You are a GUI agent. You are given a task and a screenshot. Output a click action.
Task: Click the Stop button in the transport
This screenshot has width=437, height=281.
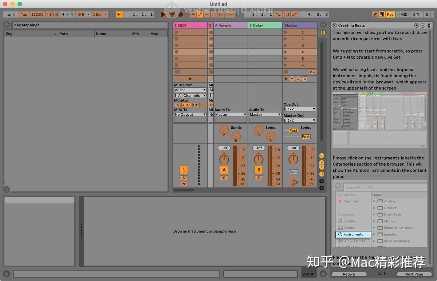pyautogui.click(x=171, y=14)
